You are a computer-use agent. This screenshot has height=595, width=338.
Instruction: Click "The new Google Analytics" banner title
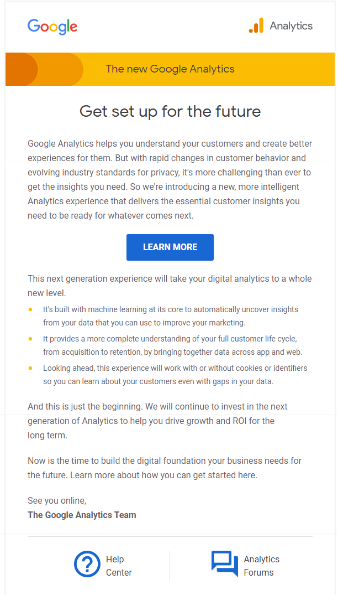click(170, 69)
